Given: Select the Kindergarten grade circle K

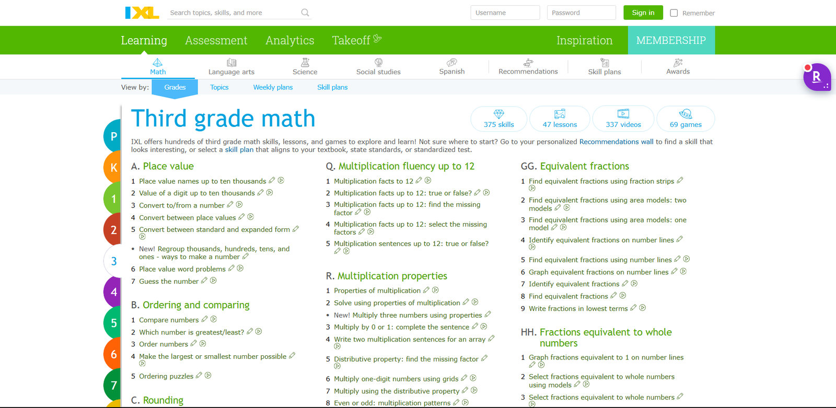Looking at the screenshot, I should (x=113, y=168).
